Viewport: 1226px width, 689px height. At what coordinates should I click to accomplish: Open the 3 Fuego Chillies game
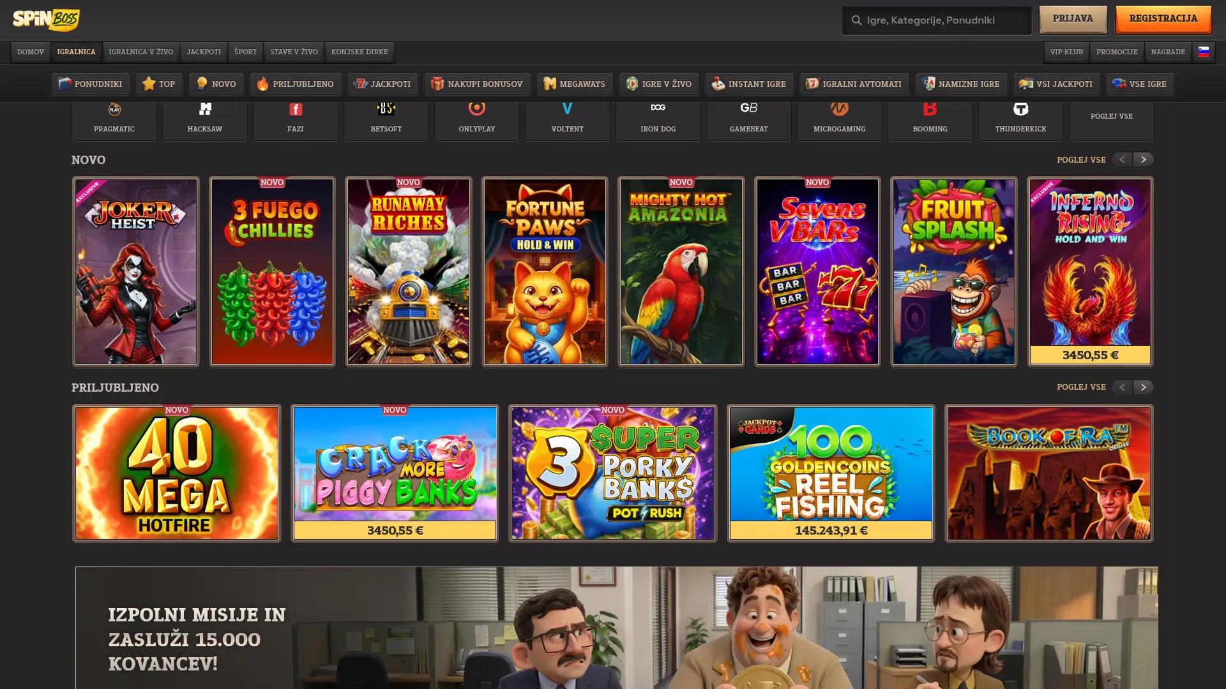tap(272, 272)
